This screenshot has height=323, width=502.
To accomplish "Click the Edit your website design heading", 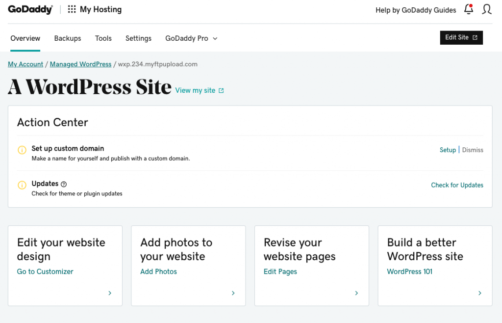I will (61, 249).
